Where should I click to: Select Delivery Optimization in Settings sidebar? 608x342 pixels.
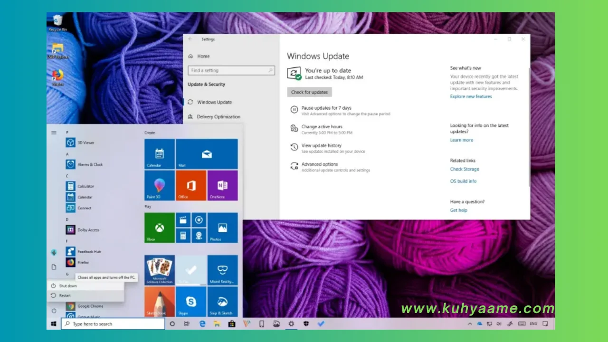tap(214, 116)
